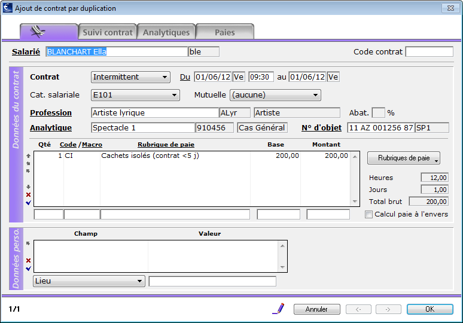The width and height of the screenshot is (463, 323).
Task: Click up-left arrow icon in Données perso
Action: pos(28,243)
